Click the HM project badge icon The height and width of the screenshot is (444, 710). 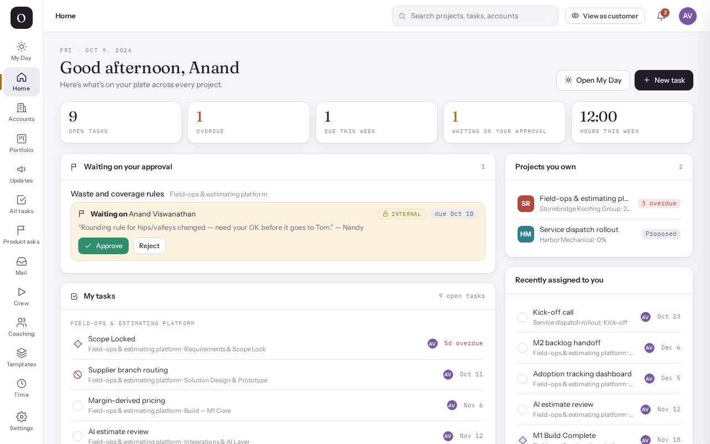(526, 234)
